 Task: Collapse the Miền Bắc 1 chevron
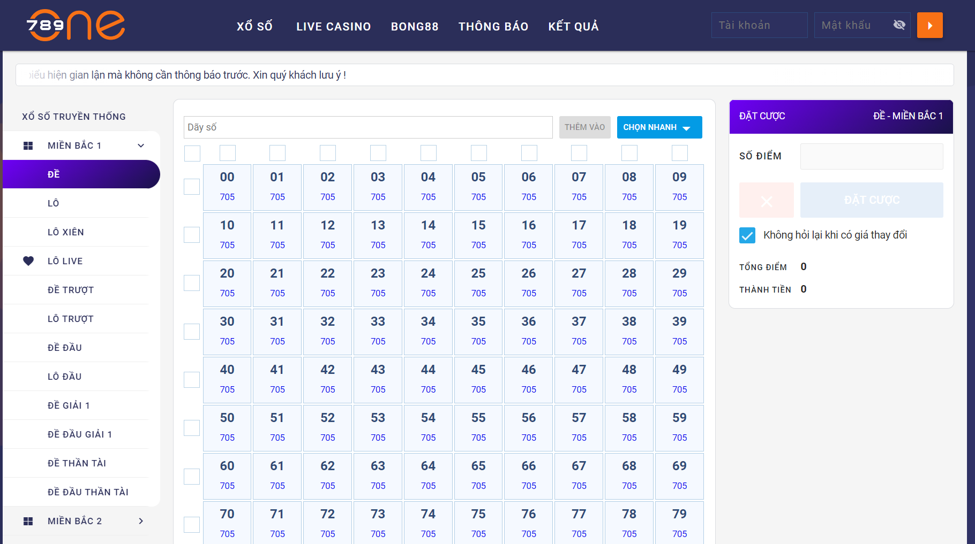click(x=141, y=145)
